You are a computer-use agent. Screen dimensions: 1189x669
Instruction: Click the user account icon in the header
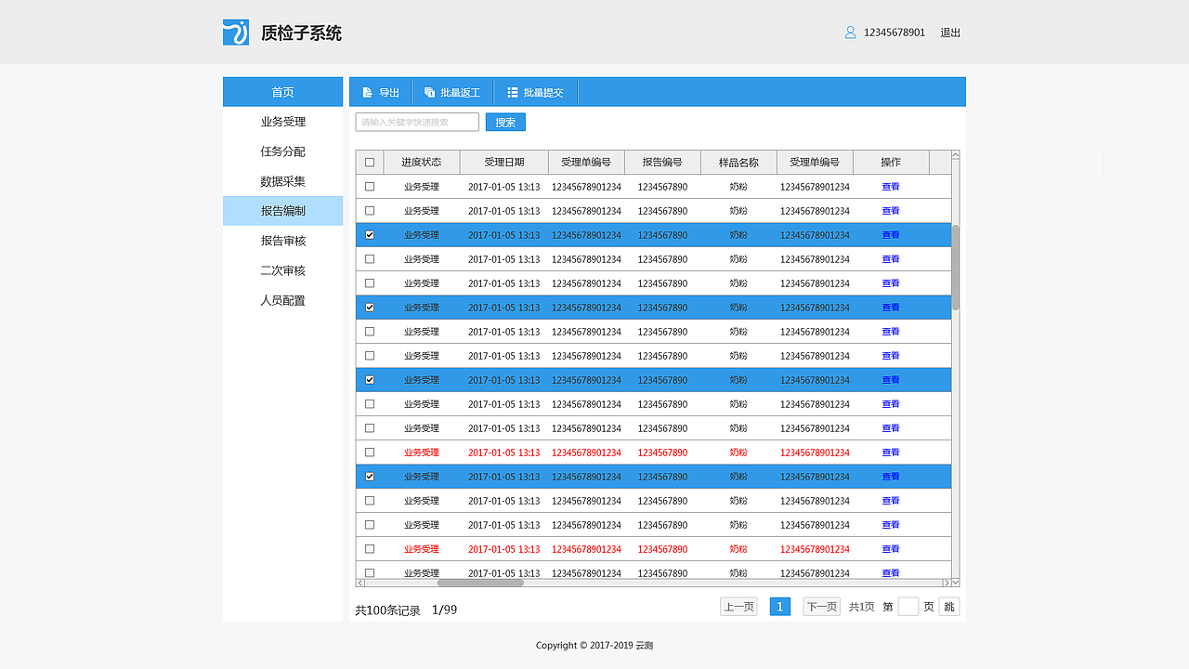[x=850, y=32]
